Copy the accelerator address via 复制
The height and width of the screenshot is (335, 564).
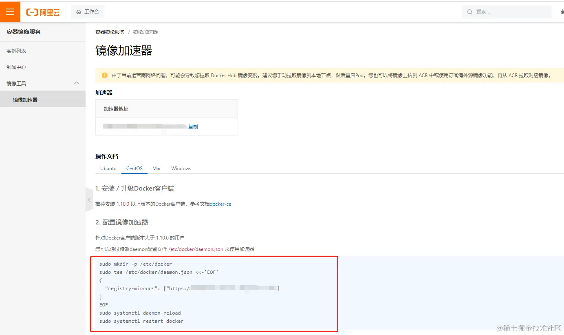[x=193, y=127]
